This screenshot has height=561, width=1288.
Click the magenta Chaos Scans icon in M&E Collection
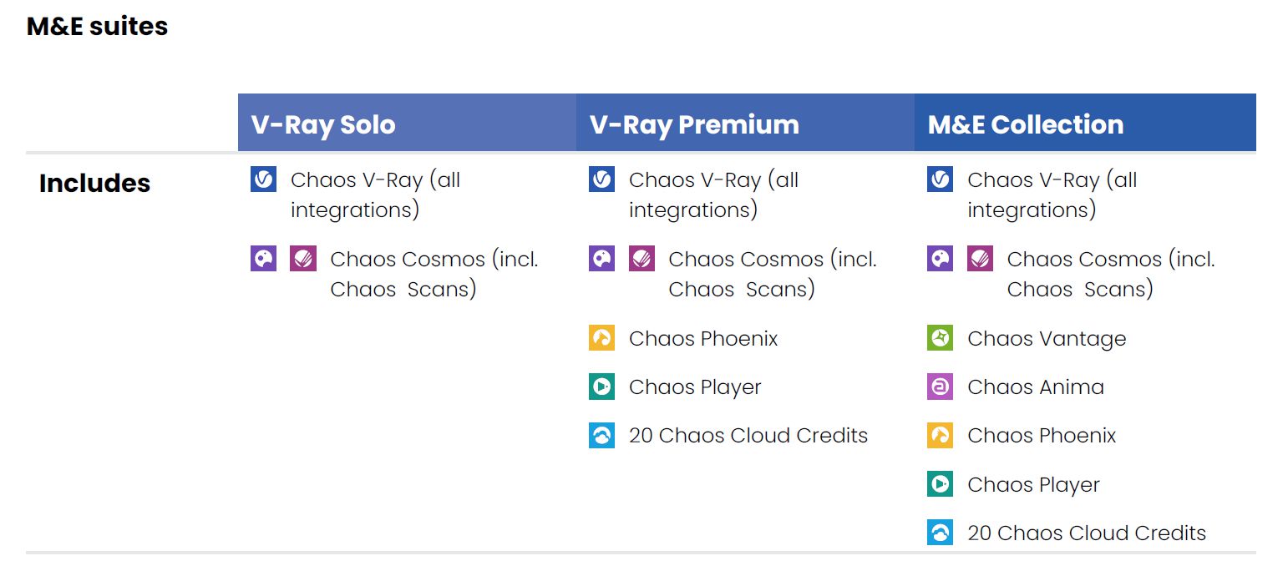[980, 259]
